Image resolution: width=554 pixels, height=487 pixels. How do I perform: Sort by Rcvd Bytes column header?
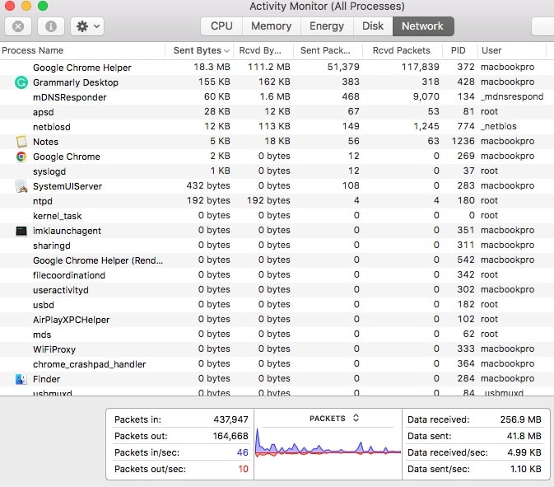coord(263,50)
